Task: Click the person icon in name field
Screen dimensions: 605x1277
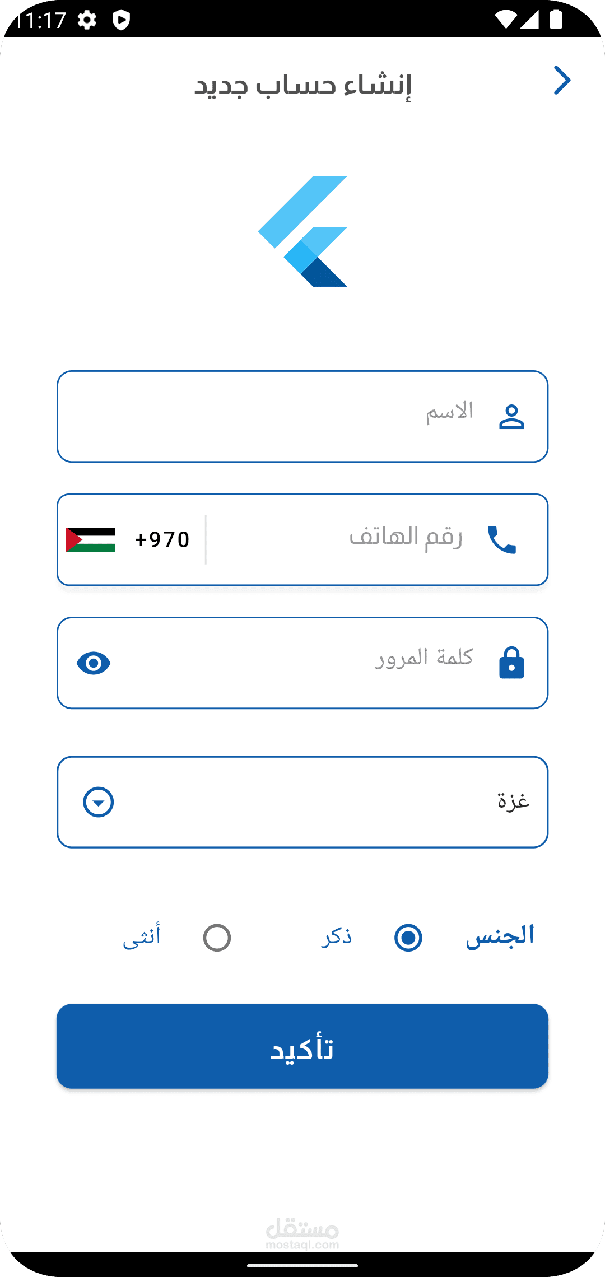Action: tap(511, 417)
